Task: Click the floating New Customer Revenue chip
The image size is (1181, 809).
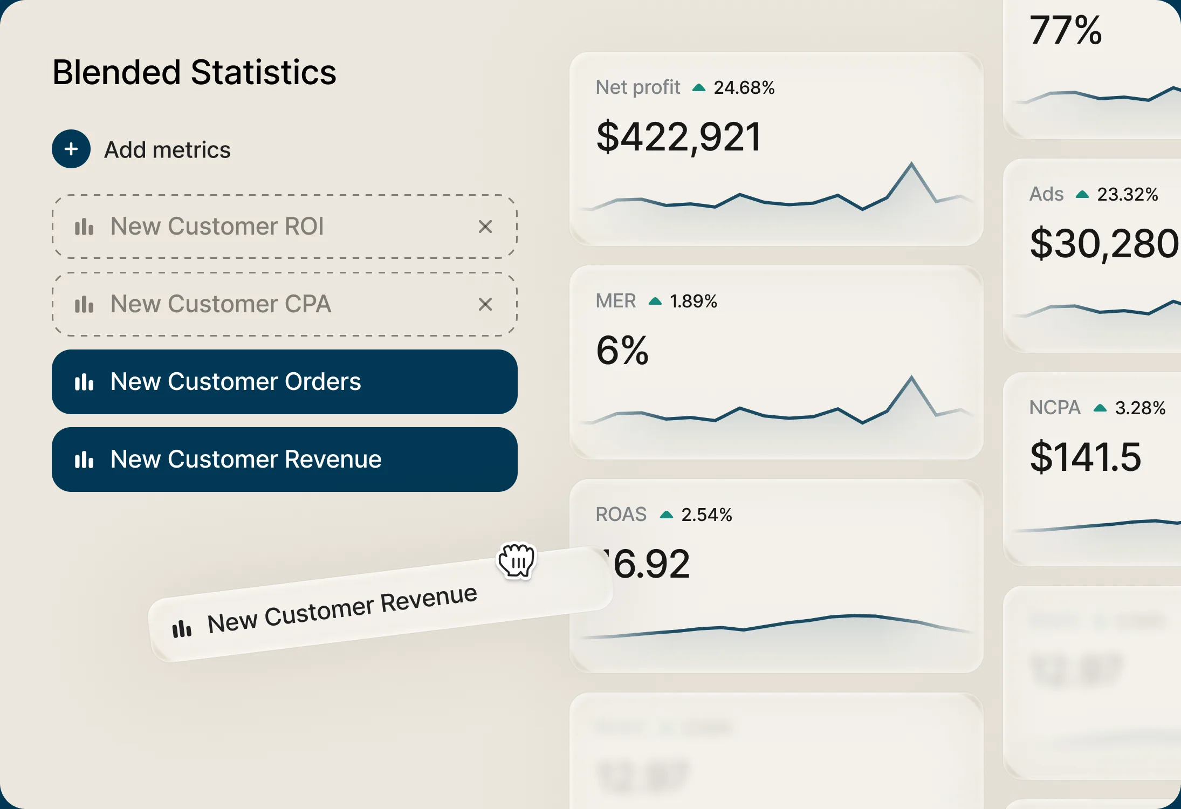Action: tap(381, 605)
